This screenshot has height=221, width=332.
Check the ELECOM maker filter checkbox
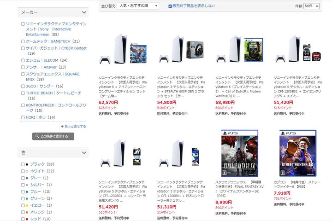click(x=23, y=60)
